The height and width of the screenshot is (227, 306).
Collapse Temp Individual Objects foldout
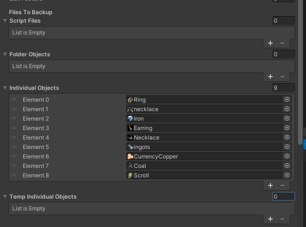pyautogui.click(x=5, y=197)
